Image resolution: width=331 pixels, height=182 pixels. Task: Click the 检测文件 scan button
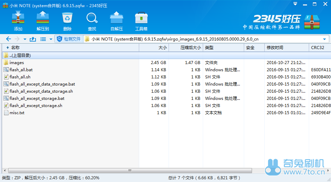[x=69, y=39]
